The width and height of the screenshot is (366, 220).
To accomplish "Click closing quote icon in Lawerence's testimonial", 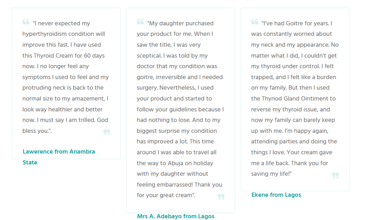I will point(107,132).
